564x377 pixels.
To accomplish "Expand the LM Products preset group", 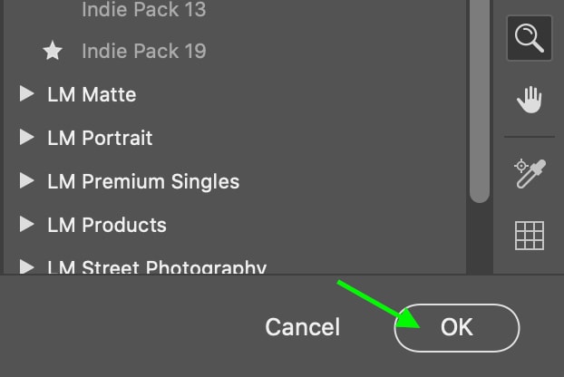I will pyautogui.click(x=27, y=224).
